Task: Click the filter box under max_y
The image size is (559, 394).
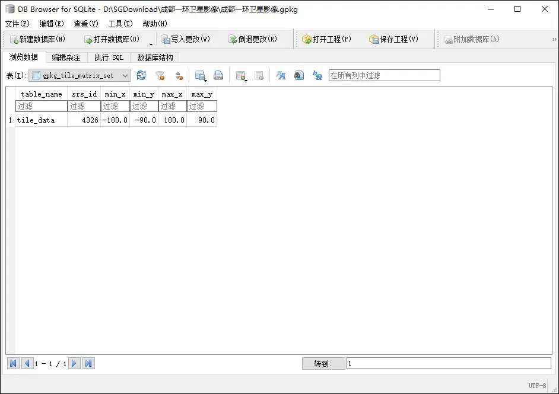Action: pyautogui.click(x=202, y=106)
